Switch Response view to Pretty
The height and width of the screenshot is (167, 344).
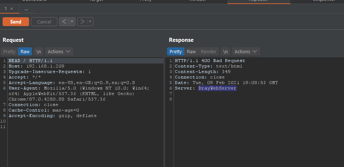pos(176,51)
